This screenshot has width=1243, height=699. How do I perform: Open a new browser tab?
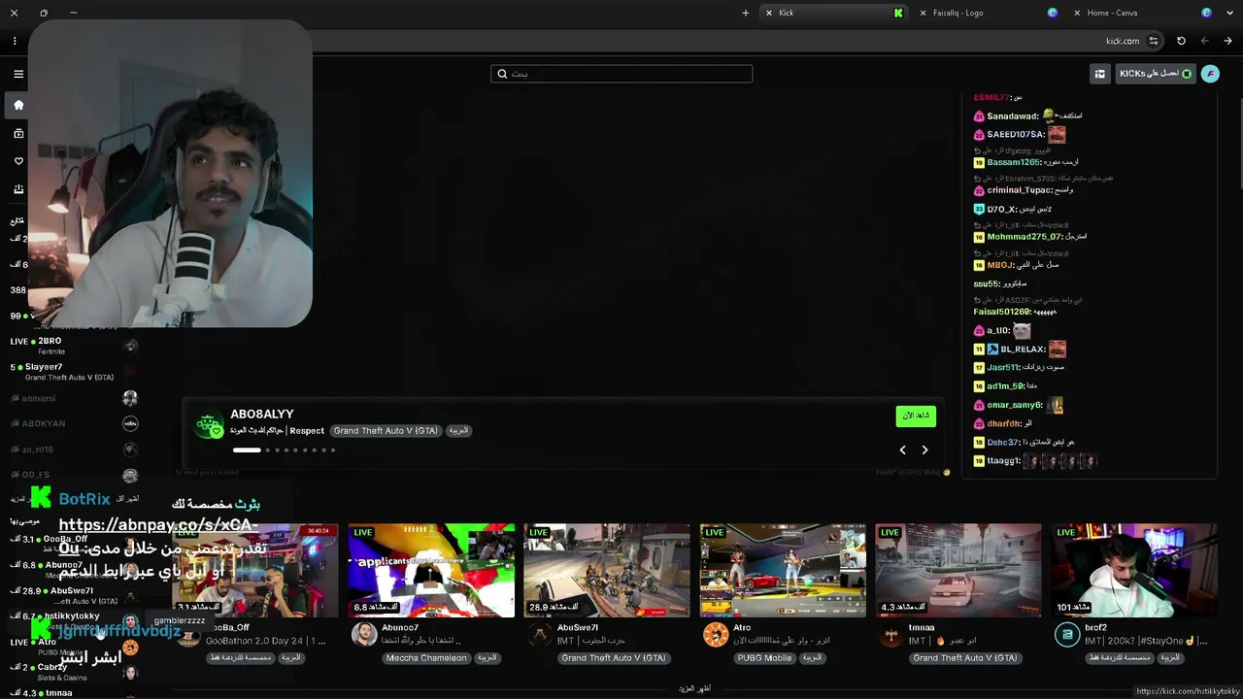746,13
